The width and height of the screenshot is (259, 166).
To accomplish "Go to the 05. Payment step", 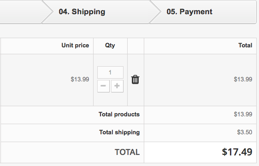I will click(189, 12).
